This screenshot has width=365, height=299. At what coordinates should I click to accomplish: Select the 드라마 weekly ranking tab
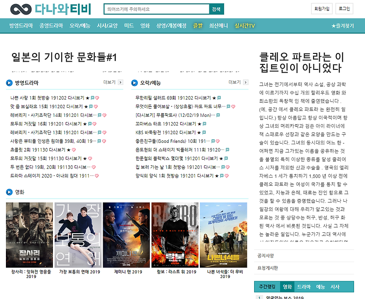point(304,287)
